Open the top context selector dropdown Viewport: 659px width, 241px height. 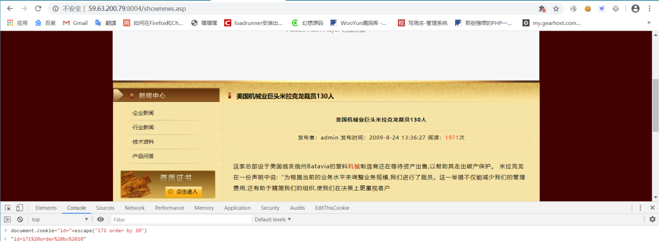coord(60,220)
